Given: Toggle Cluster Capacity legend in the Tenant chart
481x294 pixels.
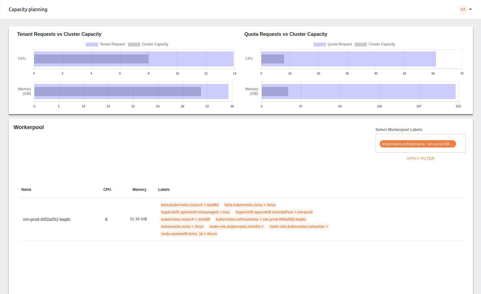Looking at the screenshot, I should click(148, 44).
